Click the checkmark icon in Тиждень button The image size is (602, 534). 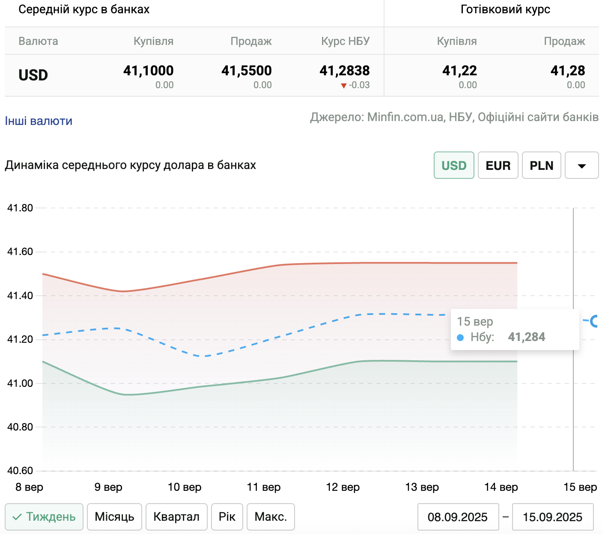(x=17, y=517)
